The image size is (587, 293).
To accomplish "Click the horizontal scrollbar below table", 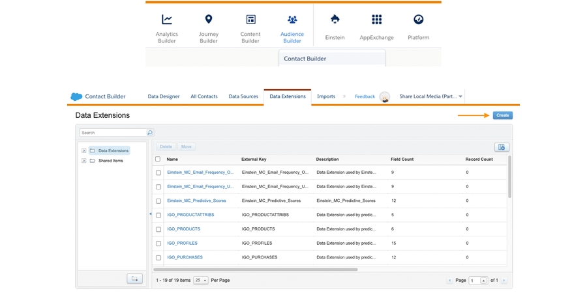I will pyautogui.click(x=256, y=269).
